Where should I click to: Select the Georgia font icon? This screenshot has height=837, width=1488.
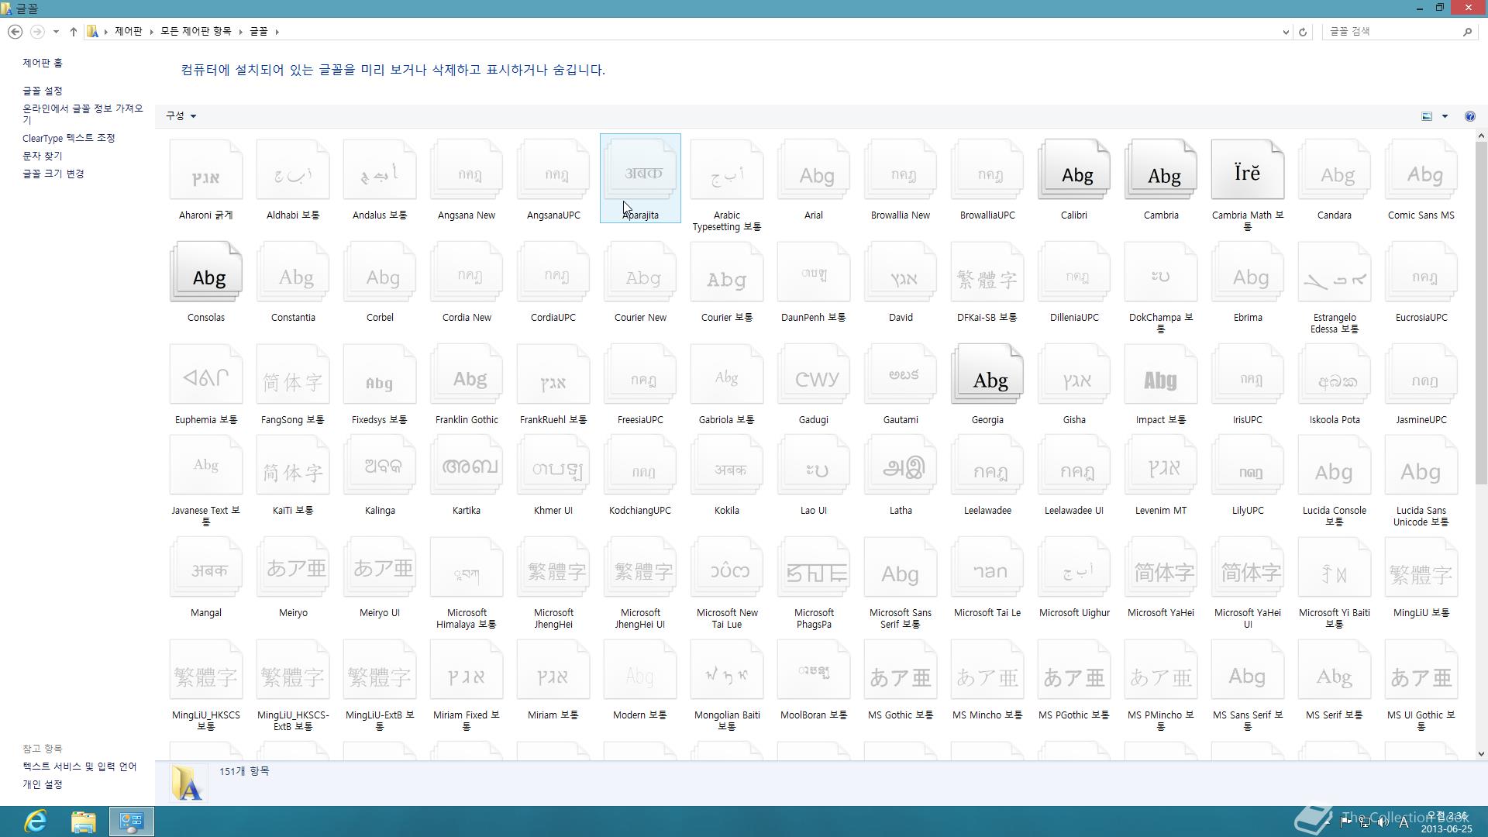pyautogui.click(x=987, y=374)
